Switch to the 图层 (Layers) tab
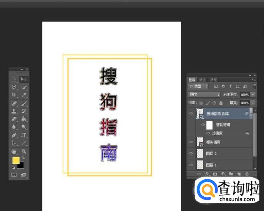 coord(192,80)
